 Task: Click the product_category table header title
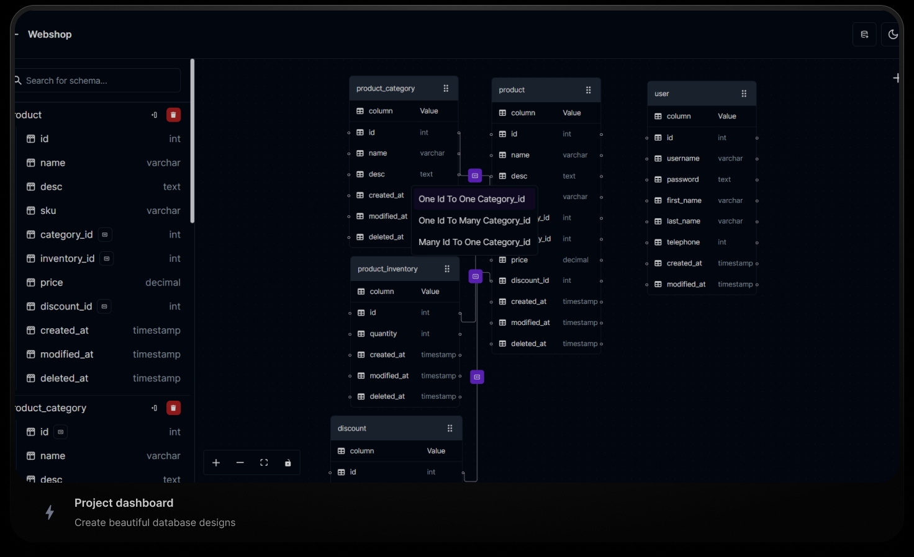point(386,89)
